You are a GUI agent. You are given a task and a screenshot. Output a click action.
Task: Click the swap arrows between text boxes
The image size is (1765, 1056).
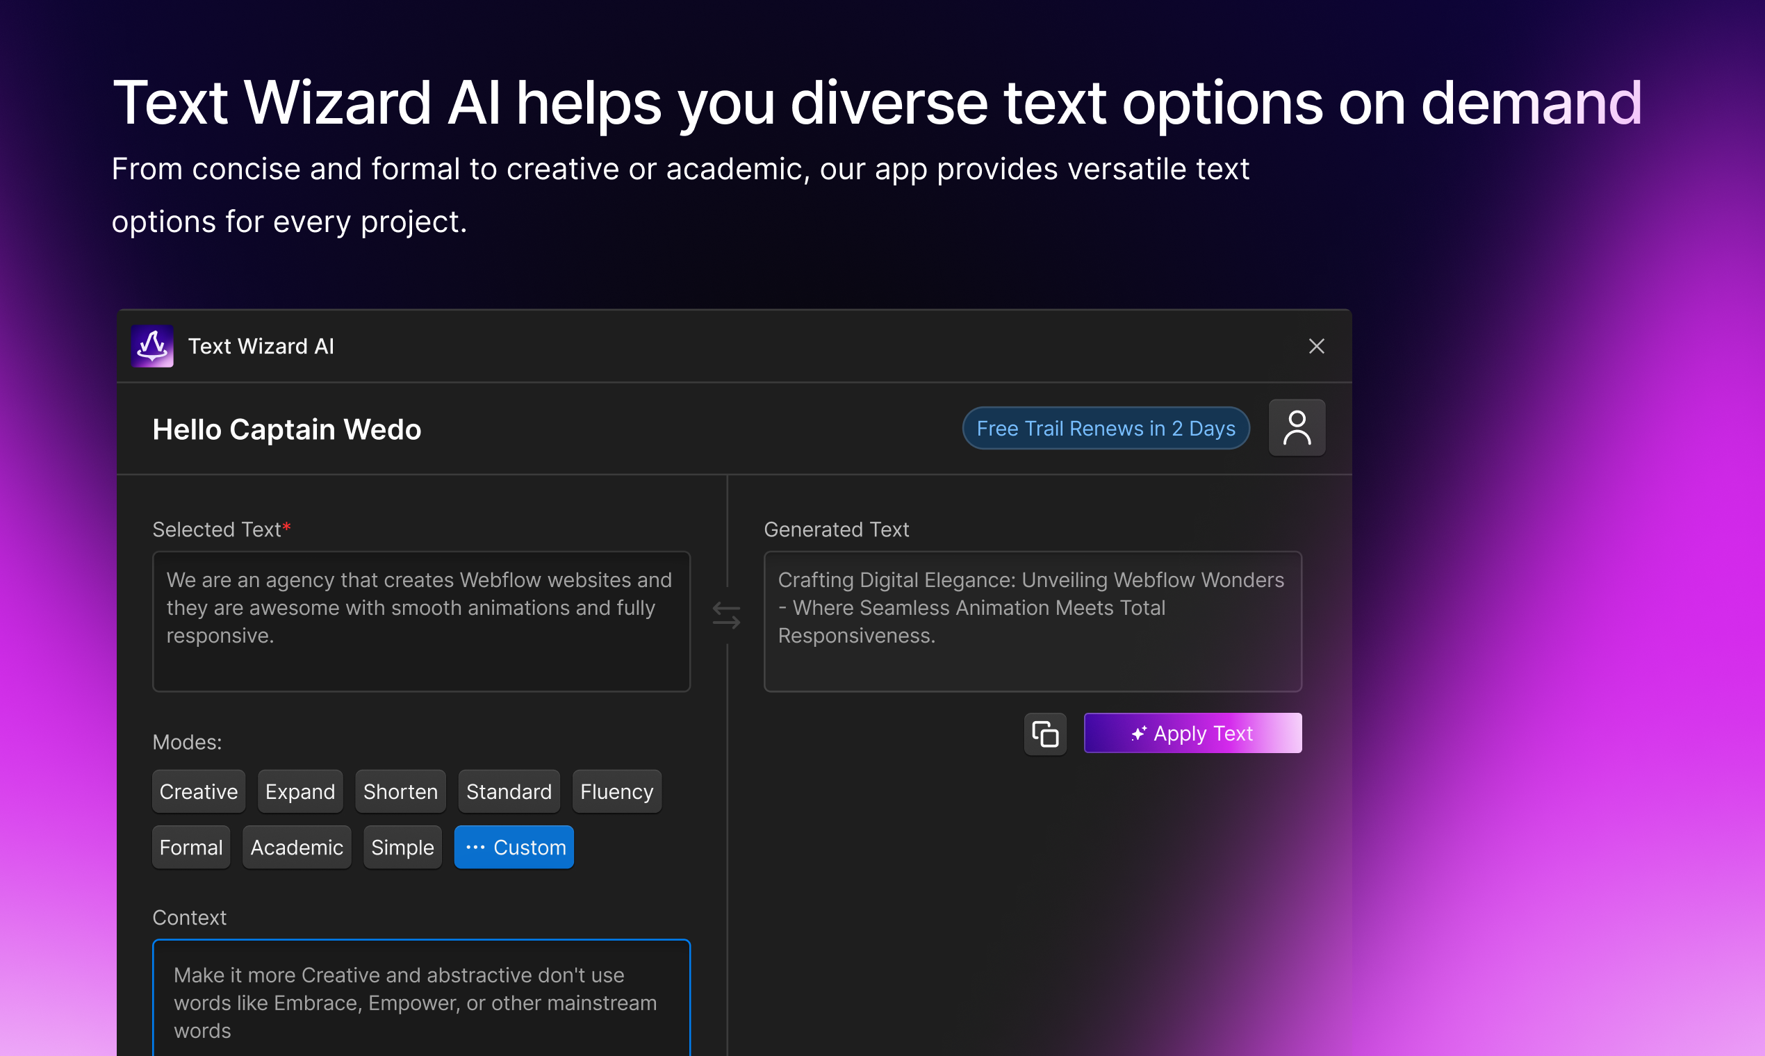coord(726,616)
